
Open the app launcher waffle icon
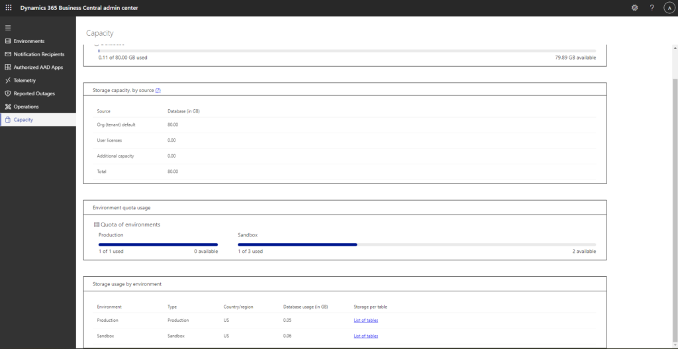tap(9, 8)
